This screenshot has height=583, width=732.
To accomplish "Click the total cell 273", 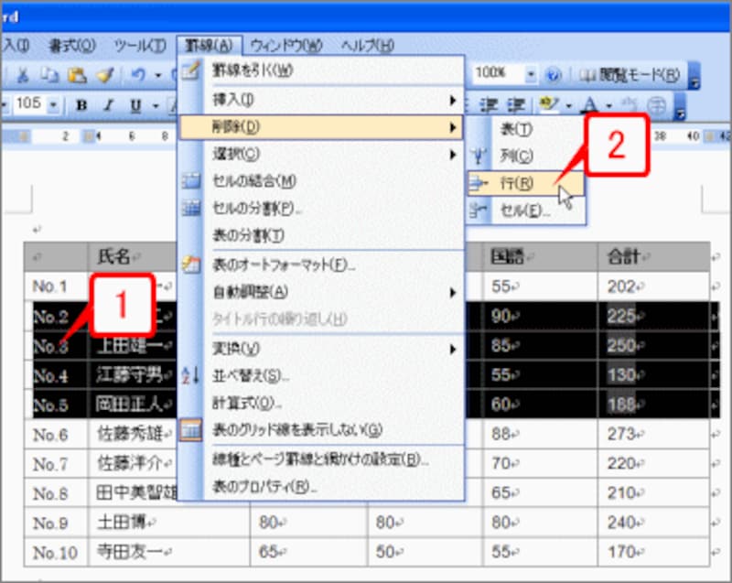I will click(653, 434).
